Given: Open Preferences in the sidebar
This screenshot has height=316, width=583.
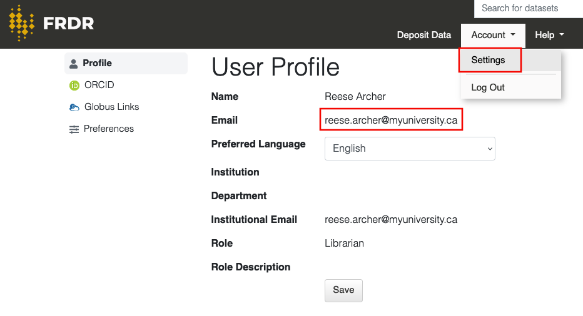Looking at the screenshot, I should (x=126, y=129).
